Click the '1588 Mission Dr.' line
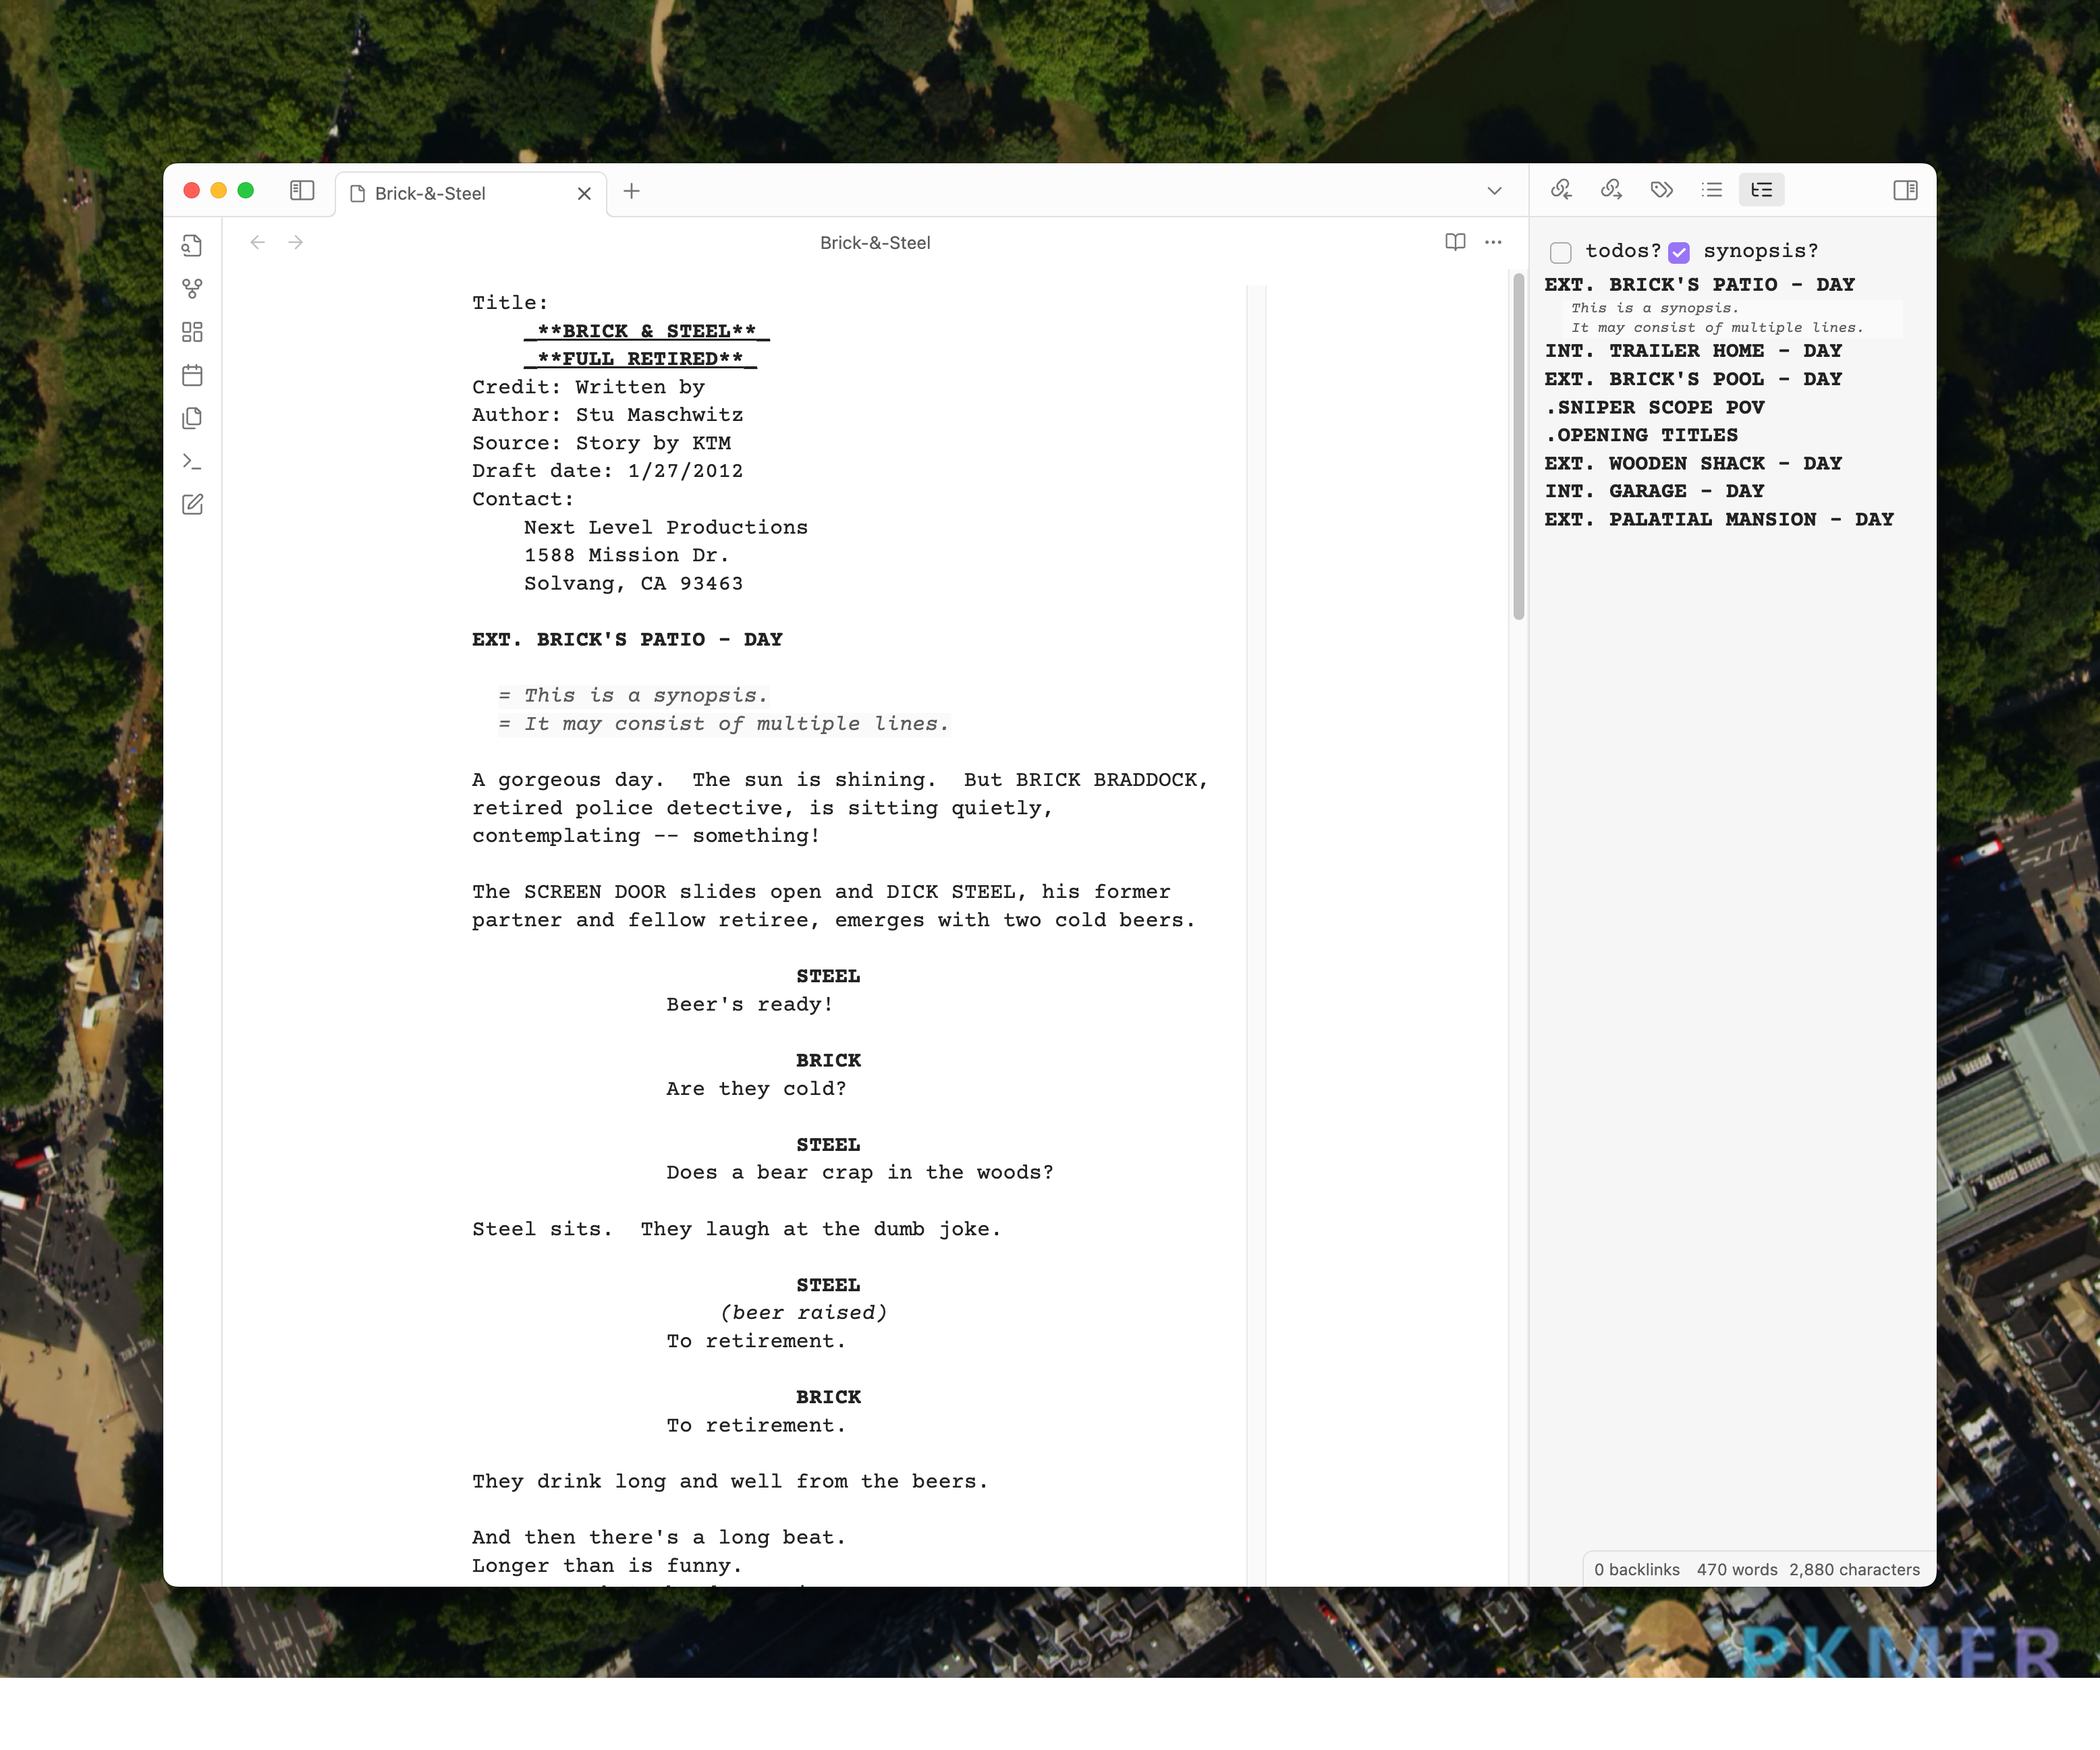The image size is (2100, 1750). pos(626,555)
